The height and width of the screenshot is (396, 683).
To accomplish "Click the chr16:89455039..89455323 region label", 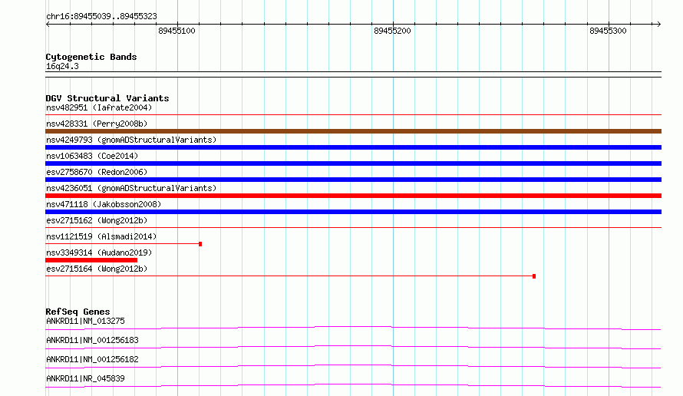I will click(101, 16).
